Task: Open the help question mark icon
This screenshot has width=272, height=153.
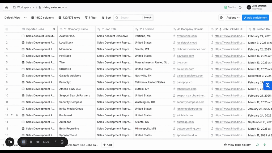Action: point(240,7)
